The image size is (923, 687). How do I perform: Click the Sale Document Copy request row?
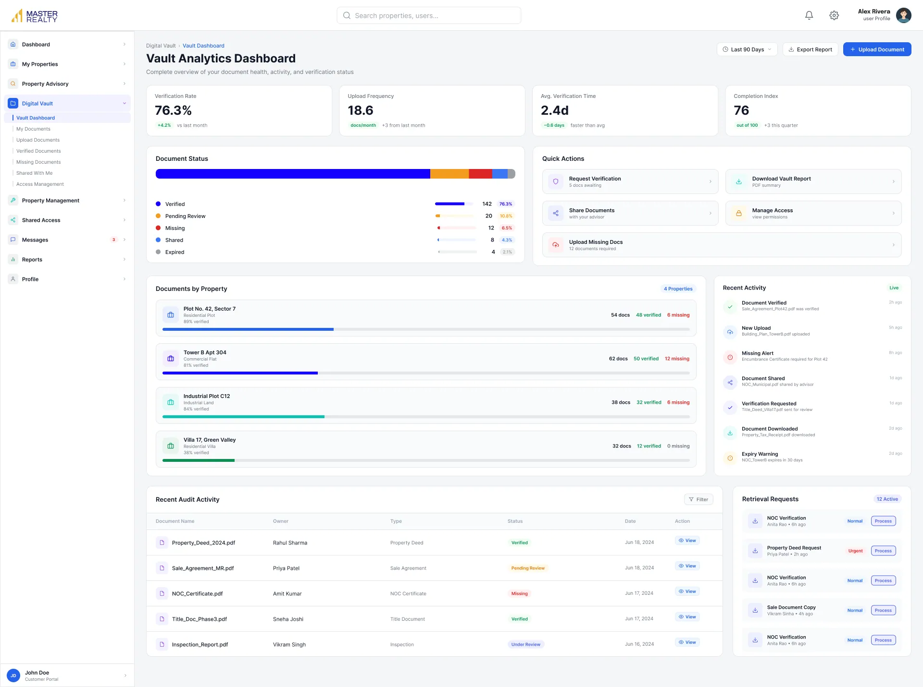[822, 610]
